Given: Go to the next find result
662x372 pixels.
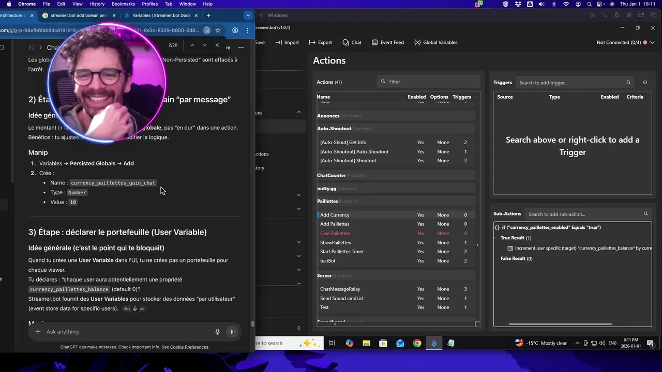Looking at the screenshot, I should click(205, 45).
